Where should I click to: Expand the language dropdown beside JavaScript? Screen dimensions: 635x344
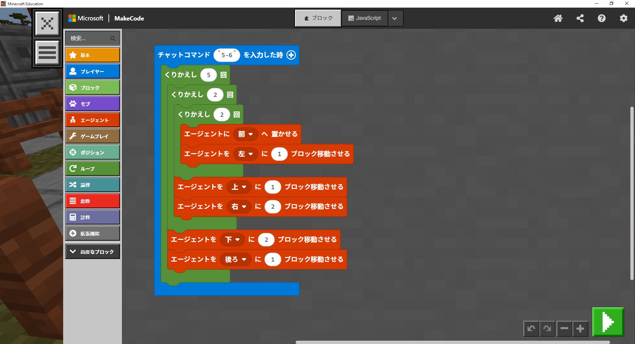click(x=395, y=19)
